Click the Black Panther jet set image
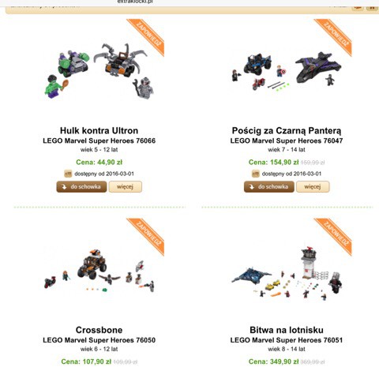The image size is (379, 367). pos(287,70)
